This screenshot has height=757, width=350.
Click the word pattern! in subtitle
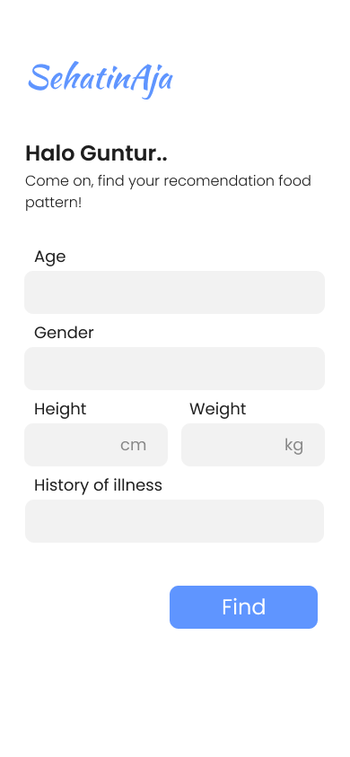pos(54,203)
